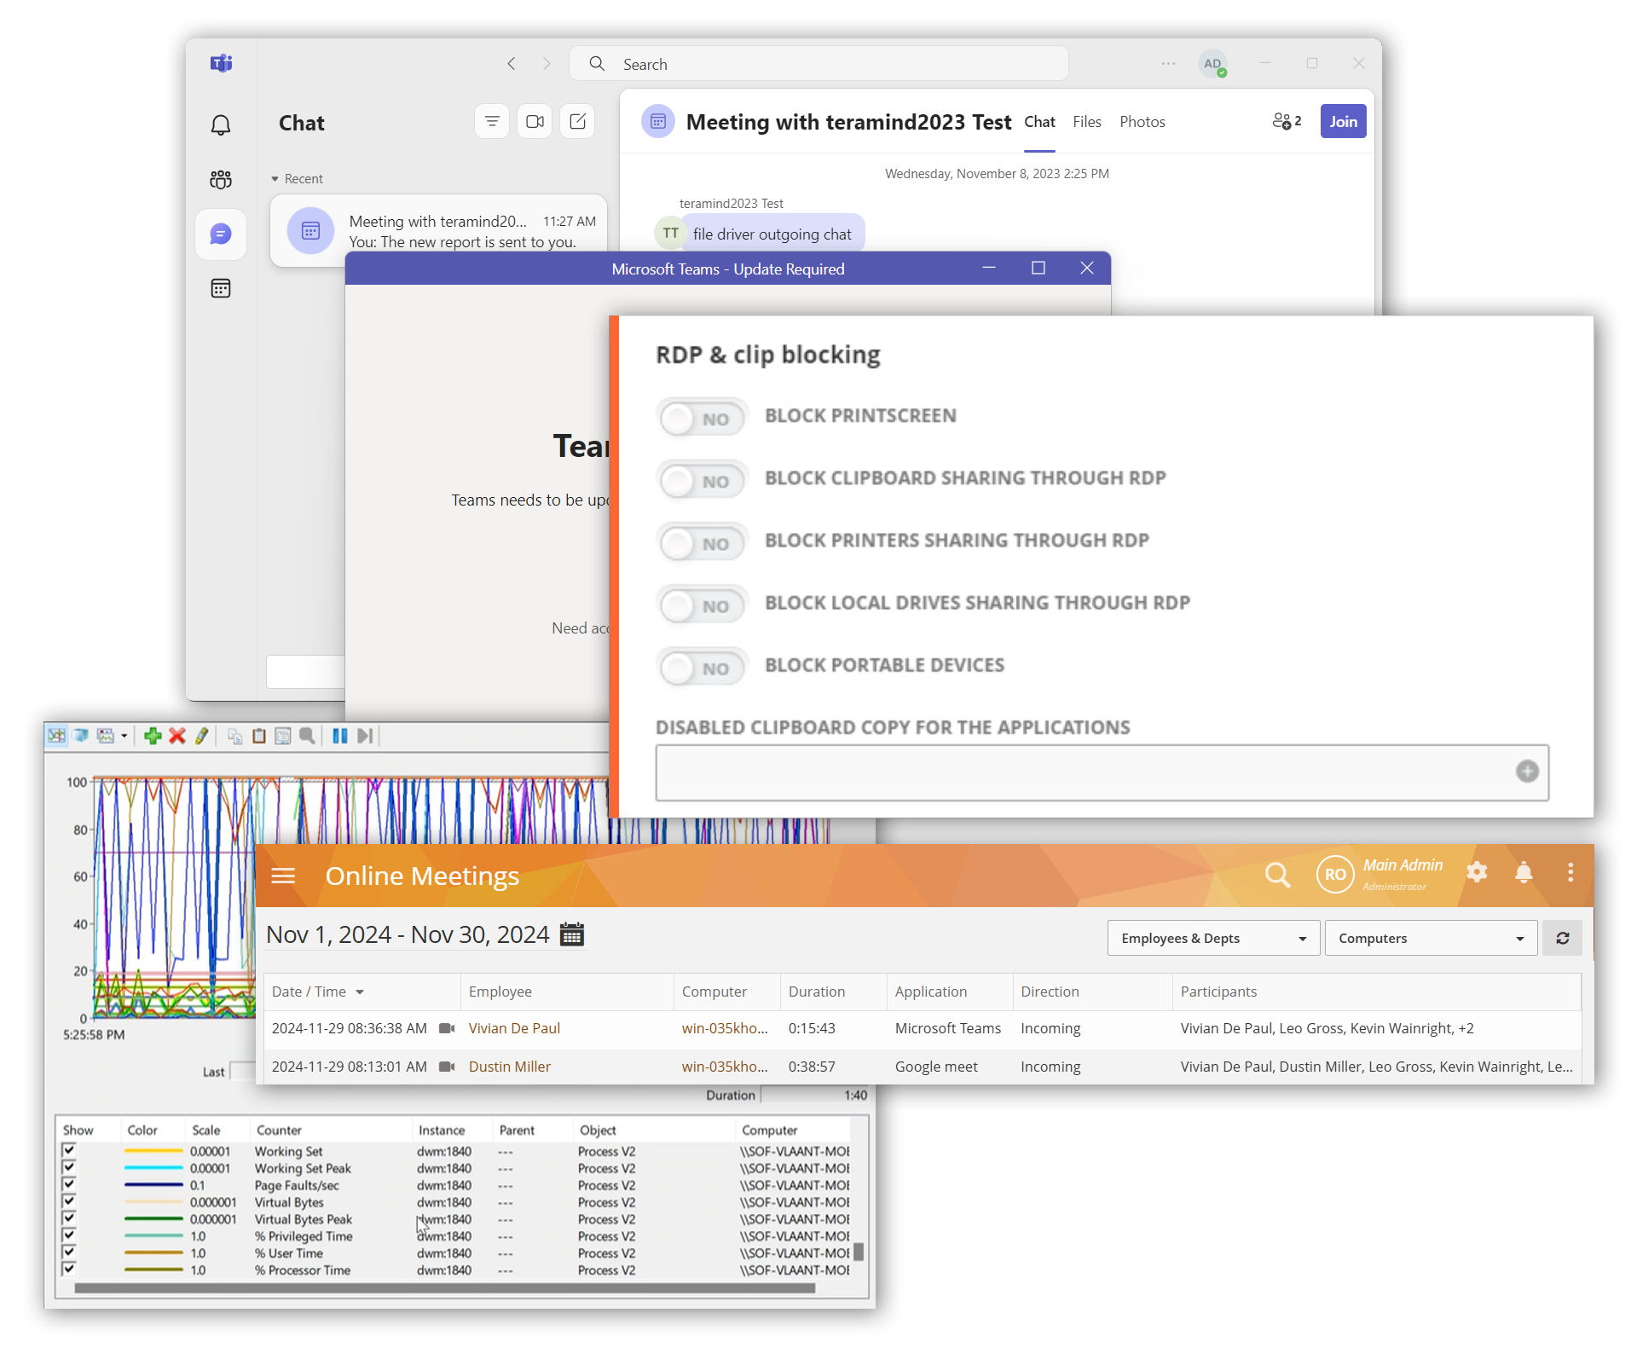The width and height of the screenshot is (1637, 1359).
Task: Toggle Block Local Drives Sharing Through RDP
Action: pyautogui.click(x=703, y=605)
